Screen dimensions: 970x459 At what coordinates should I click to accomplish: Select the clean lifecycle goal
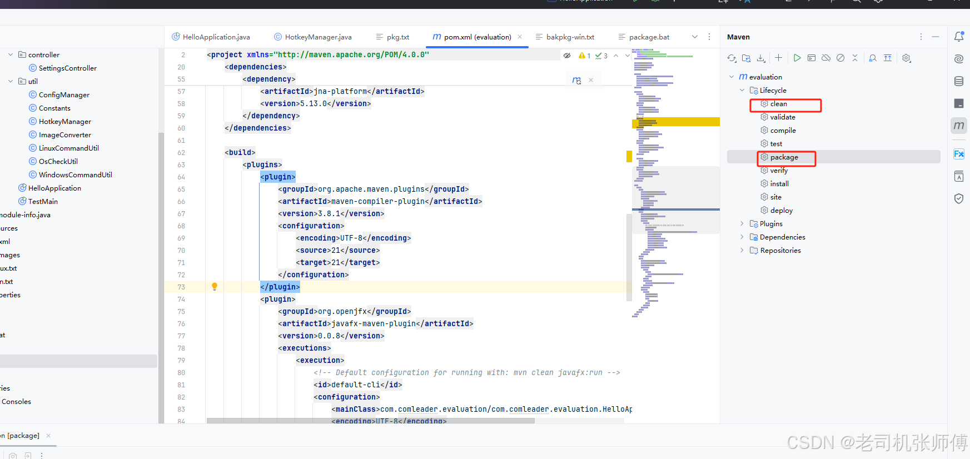click(x=779, y=104)
